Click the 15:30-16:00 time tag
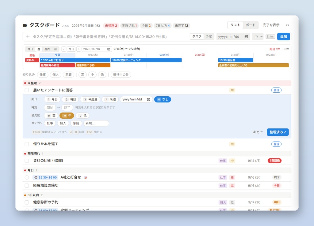The width and height of the screenshot is (314, 226). pyautogui.click(x=45, y=177)
